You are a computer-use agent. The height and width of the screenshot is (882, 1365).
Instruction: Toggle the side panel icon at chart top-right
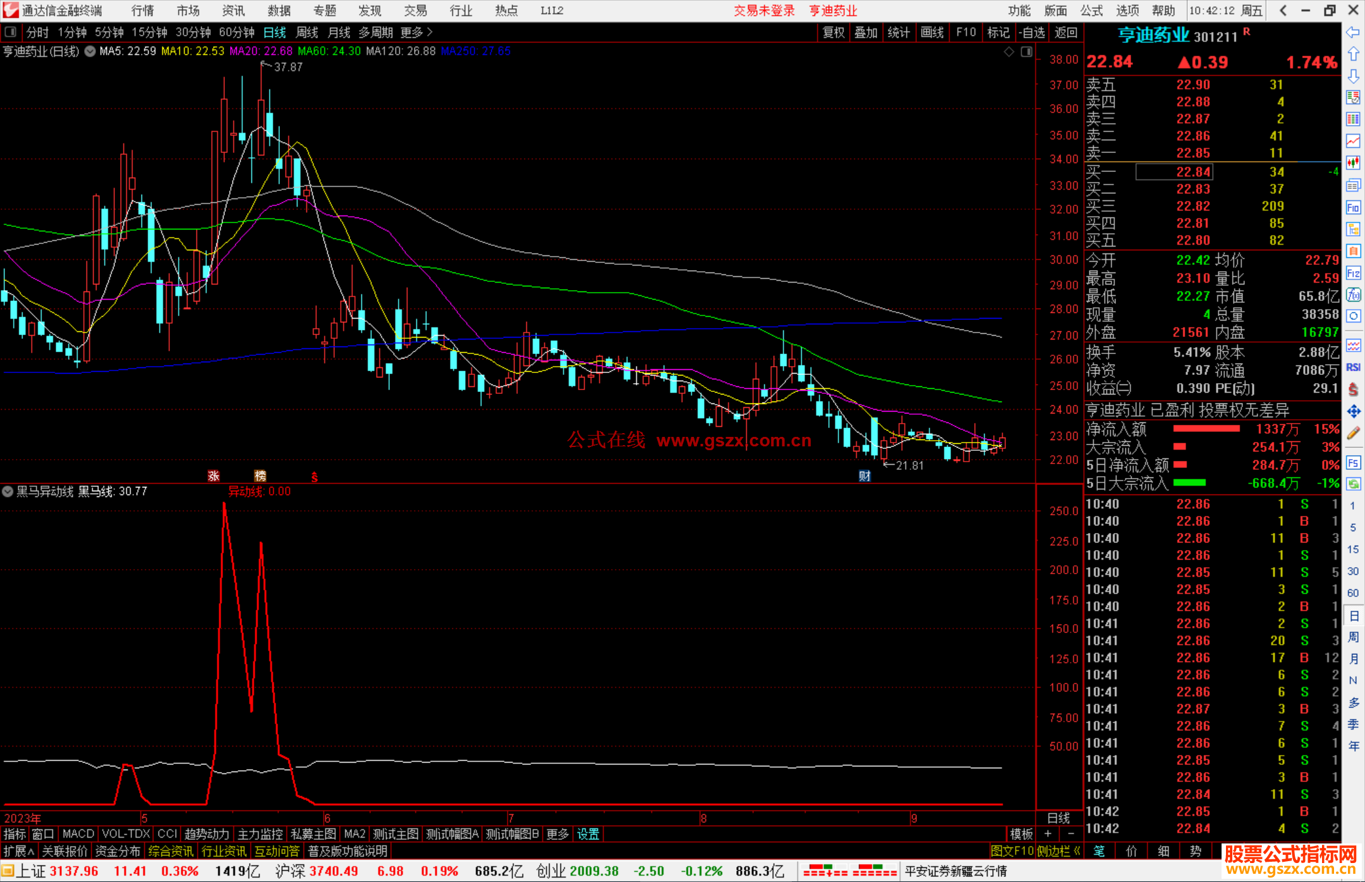point(1026,52)
